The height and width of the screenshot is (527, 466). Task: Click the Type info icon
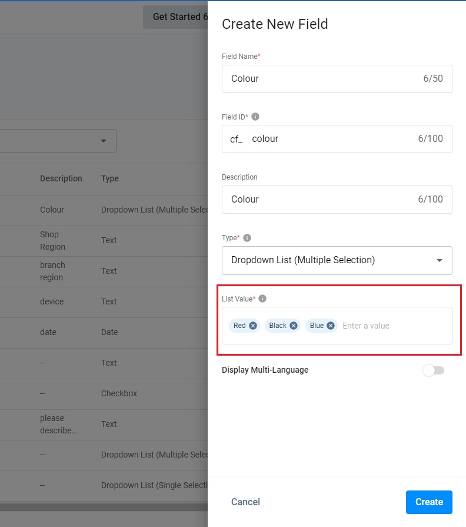(247, 238)
